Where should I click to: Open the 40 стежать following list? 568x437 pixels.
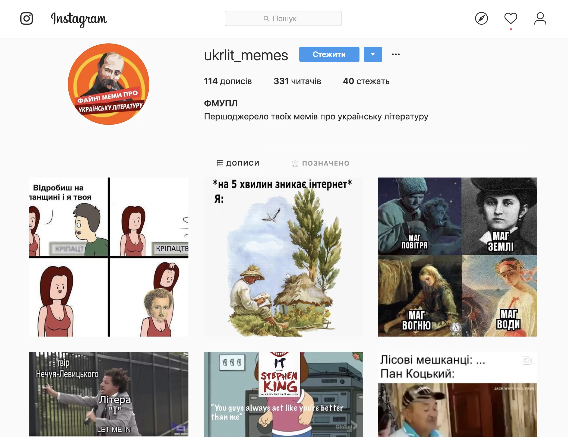[x=366, y=81]
